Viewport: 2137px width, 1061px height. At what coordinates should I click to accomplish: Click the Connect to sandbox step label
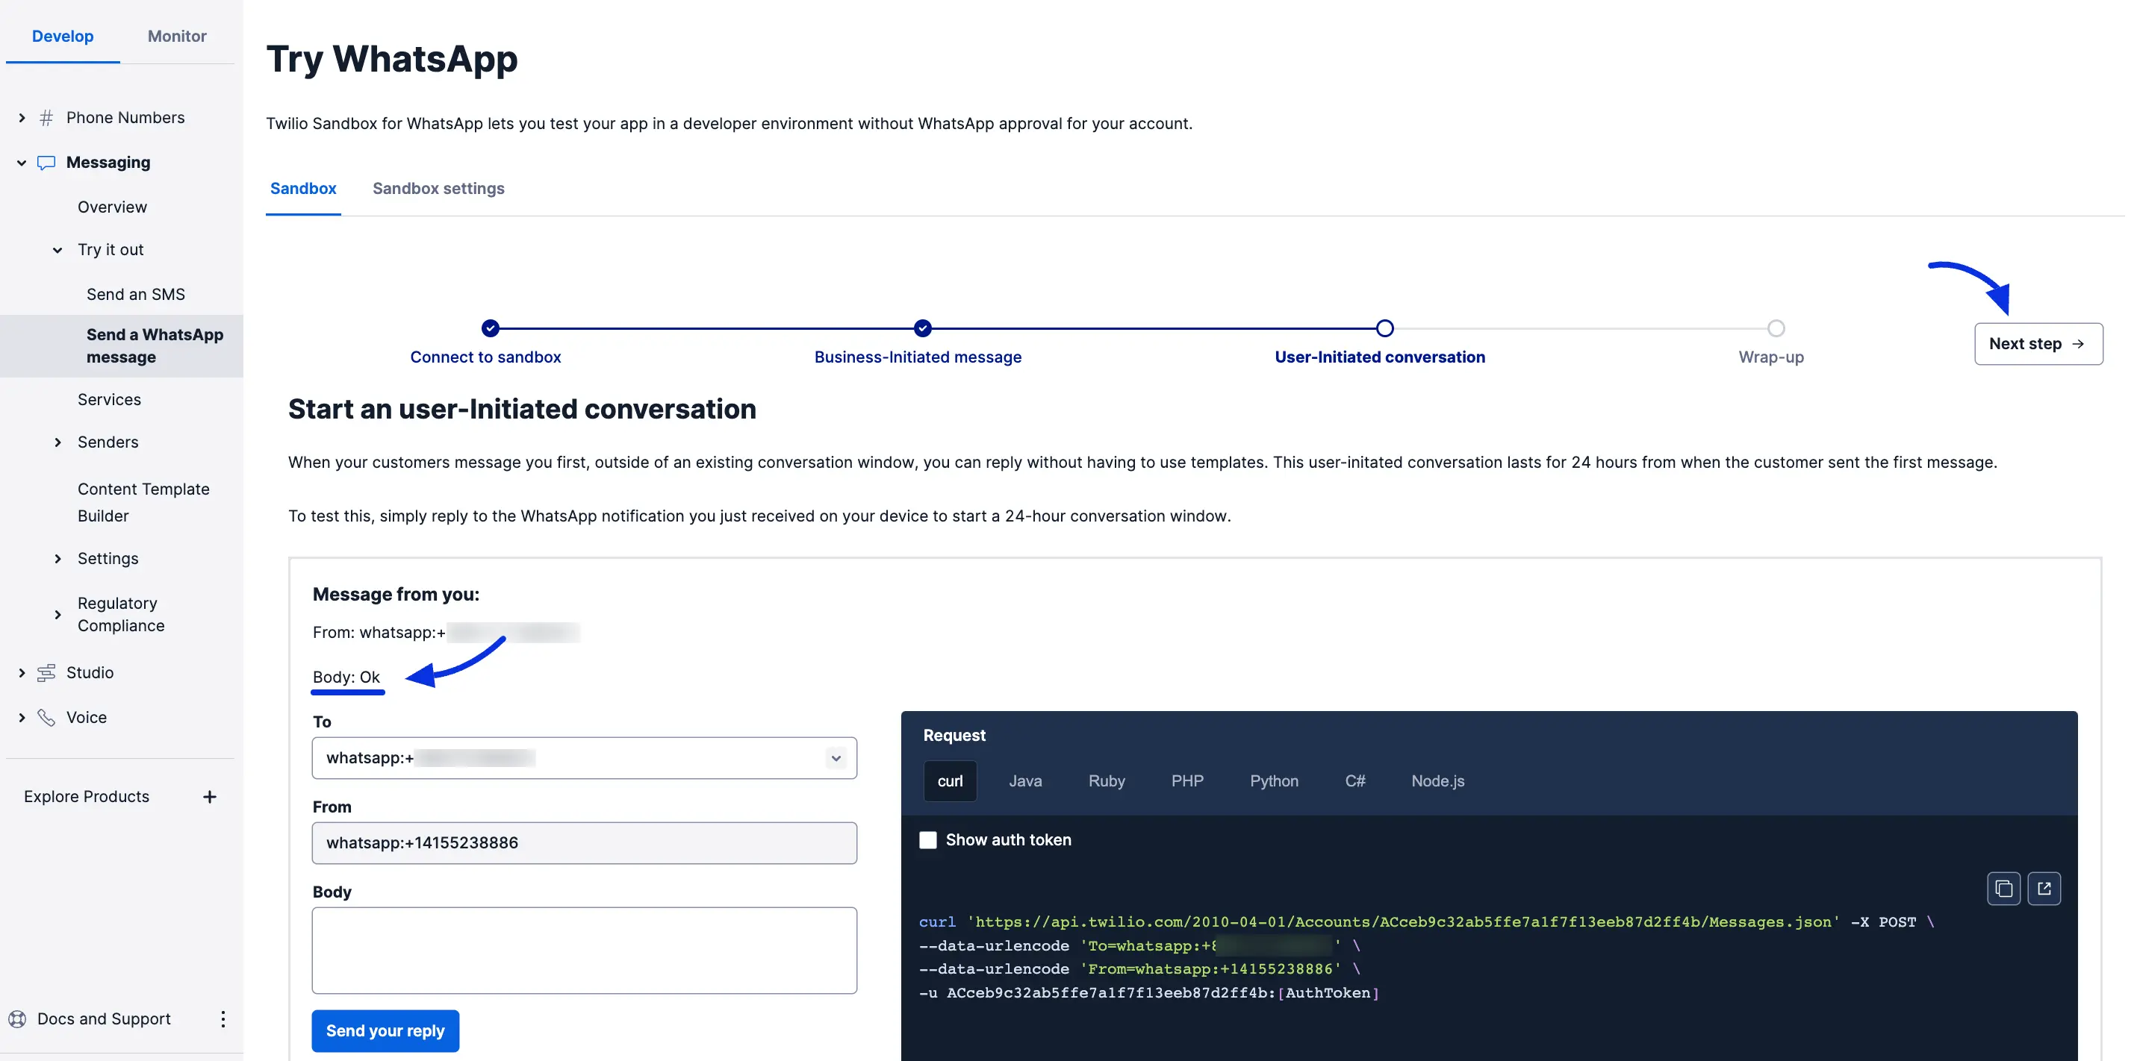pos(485,357)
